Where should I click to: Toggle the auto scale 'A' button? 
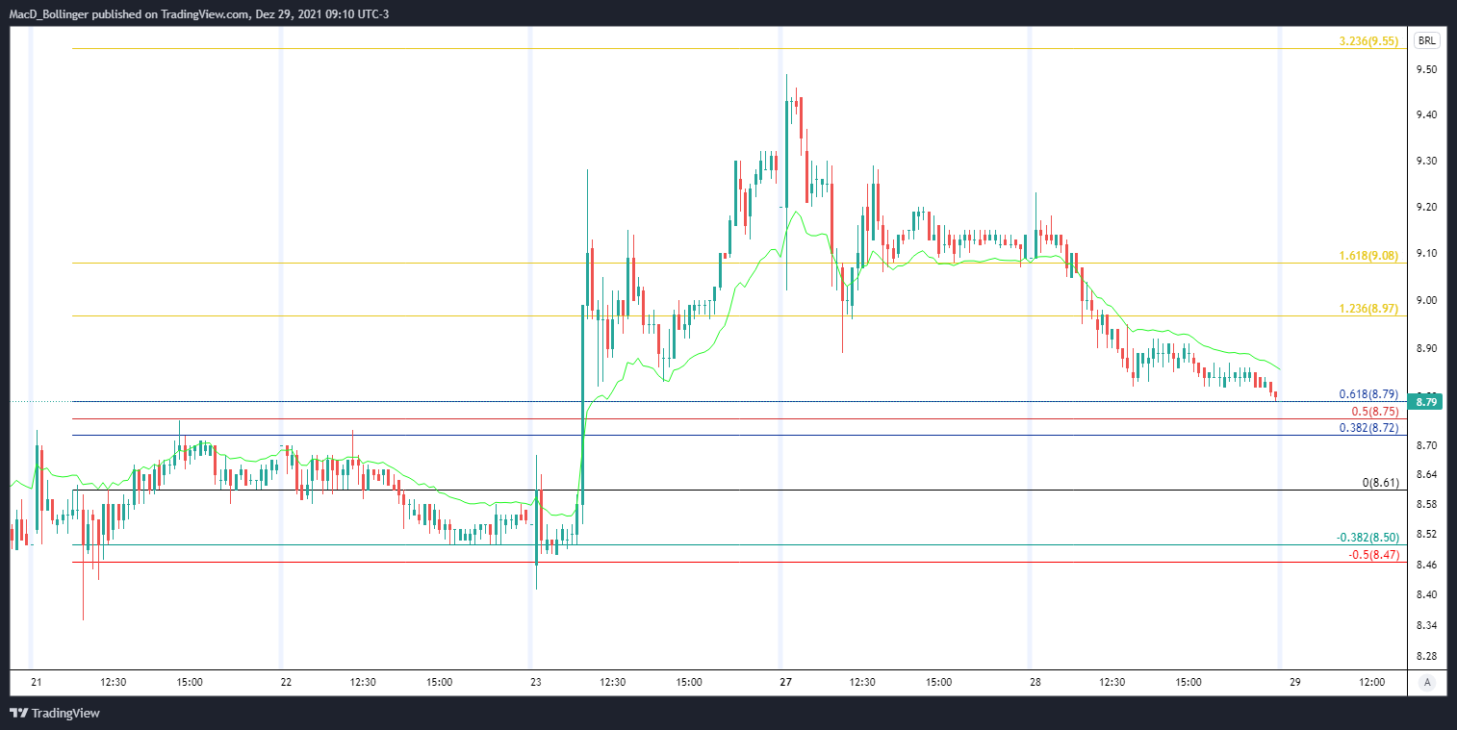1426,683
